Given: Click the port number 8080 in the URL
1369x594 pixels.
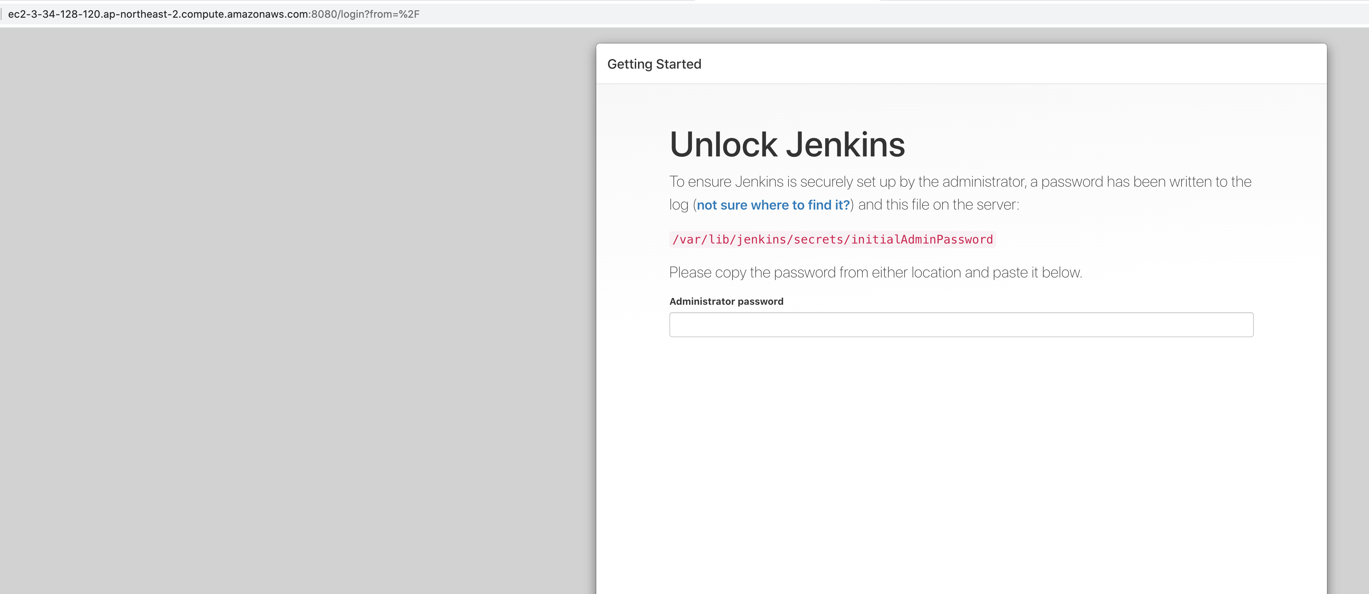Looking at the screenshot, I should point(324,14).
